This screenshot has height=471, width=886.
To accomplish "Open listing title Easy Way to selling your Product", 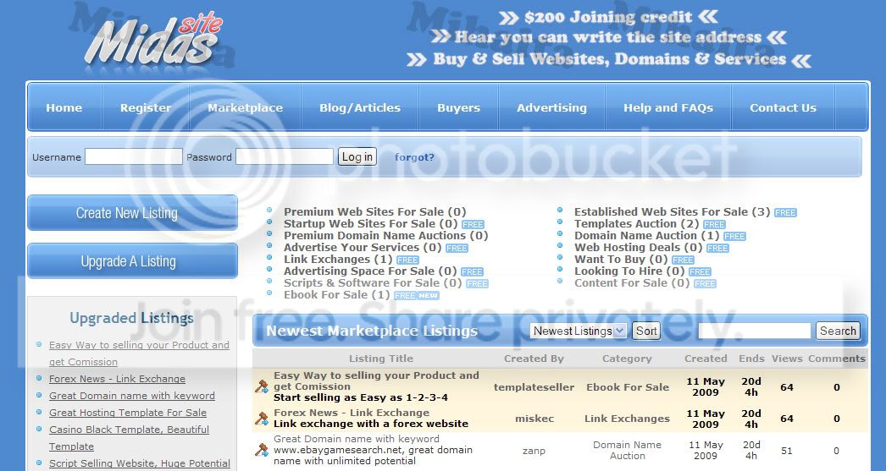I will pos(376,381).
